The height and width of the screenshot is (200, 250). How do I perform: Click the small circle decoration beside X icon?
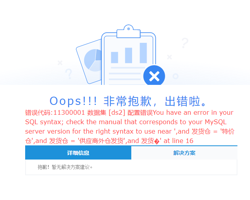coord(175,76)
